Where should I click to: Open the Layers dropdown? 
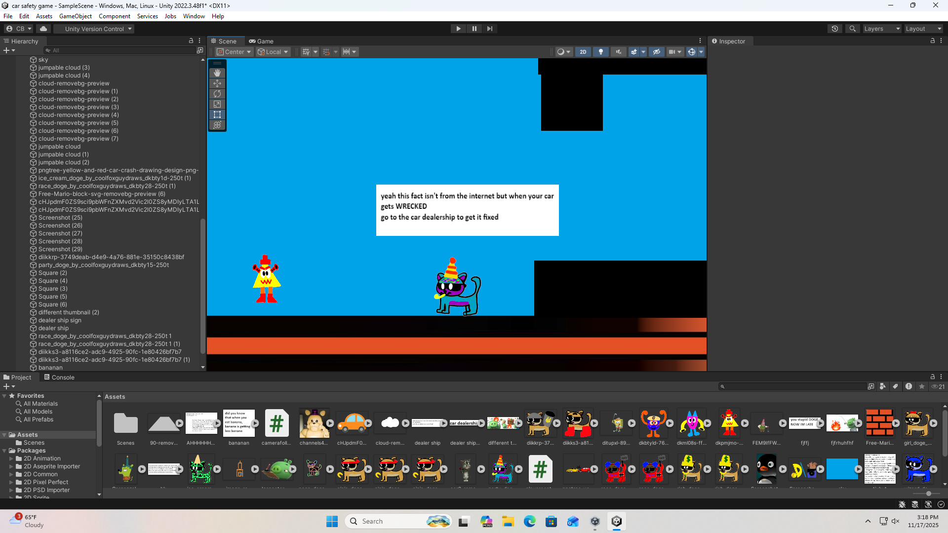(881, 29)
